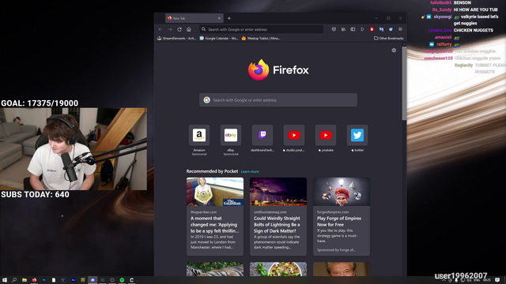Open Windows taskbar search
This screenshot has width=506, height=284.
[14, 280]
